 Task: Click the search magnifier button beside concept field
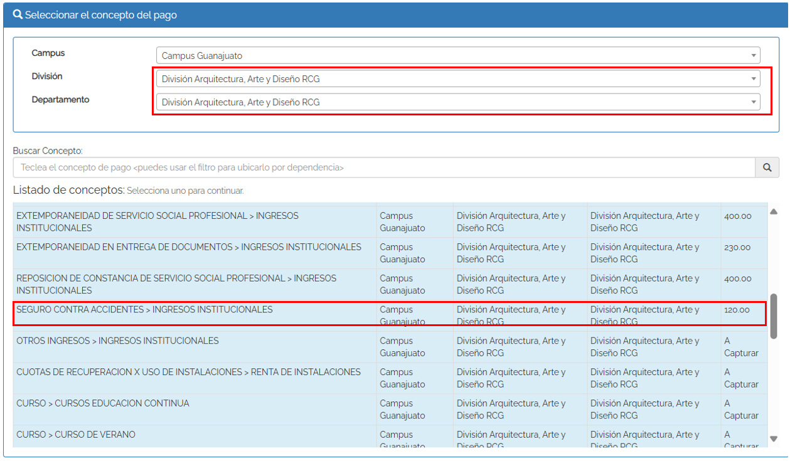[x=767, y=167]
